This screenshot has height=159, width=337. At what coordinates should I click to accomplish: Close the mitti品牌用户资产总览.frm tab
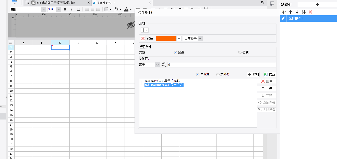(89, 3)
